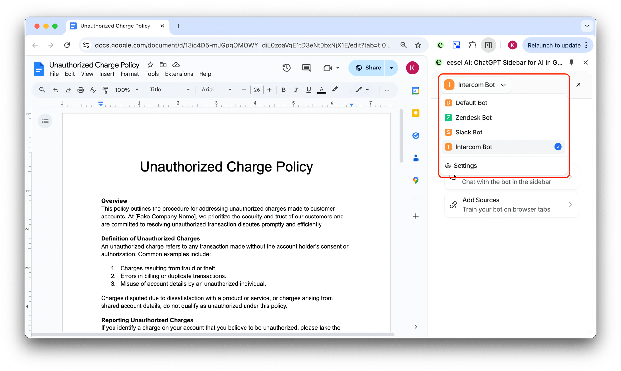This screenshot has width=621, height=371.
Task: Reload the current page
Action: pyautogui.click(x=67, y=45)
